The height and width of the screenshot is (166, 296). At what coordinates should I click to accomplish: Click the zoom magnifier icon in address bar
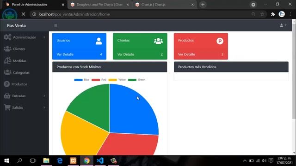click(253, 14)
